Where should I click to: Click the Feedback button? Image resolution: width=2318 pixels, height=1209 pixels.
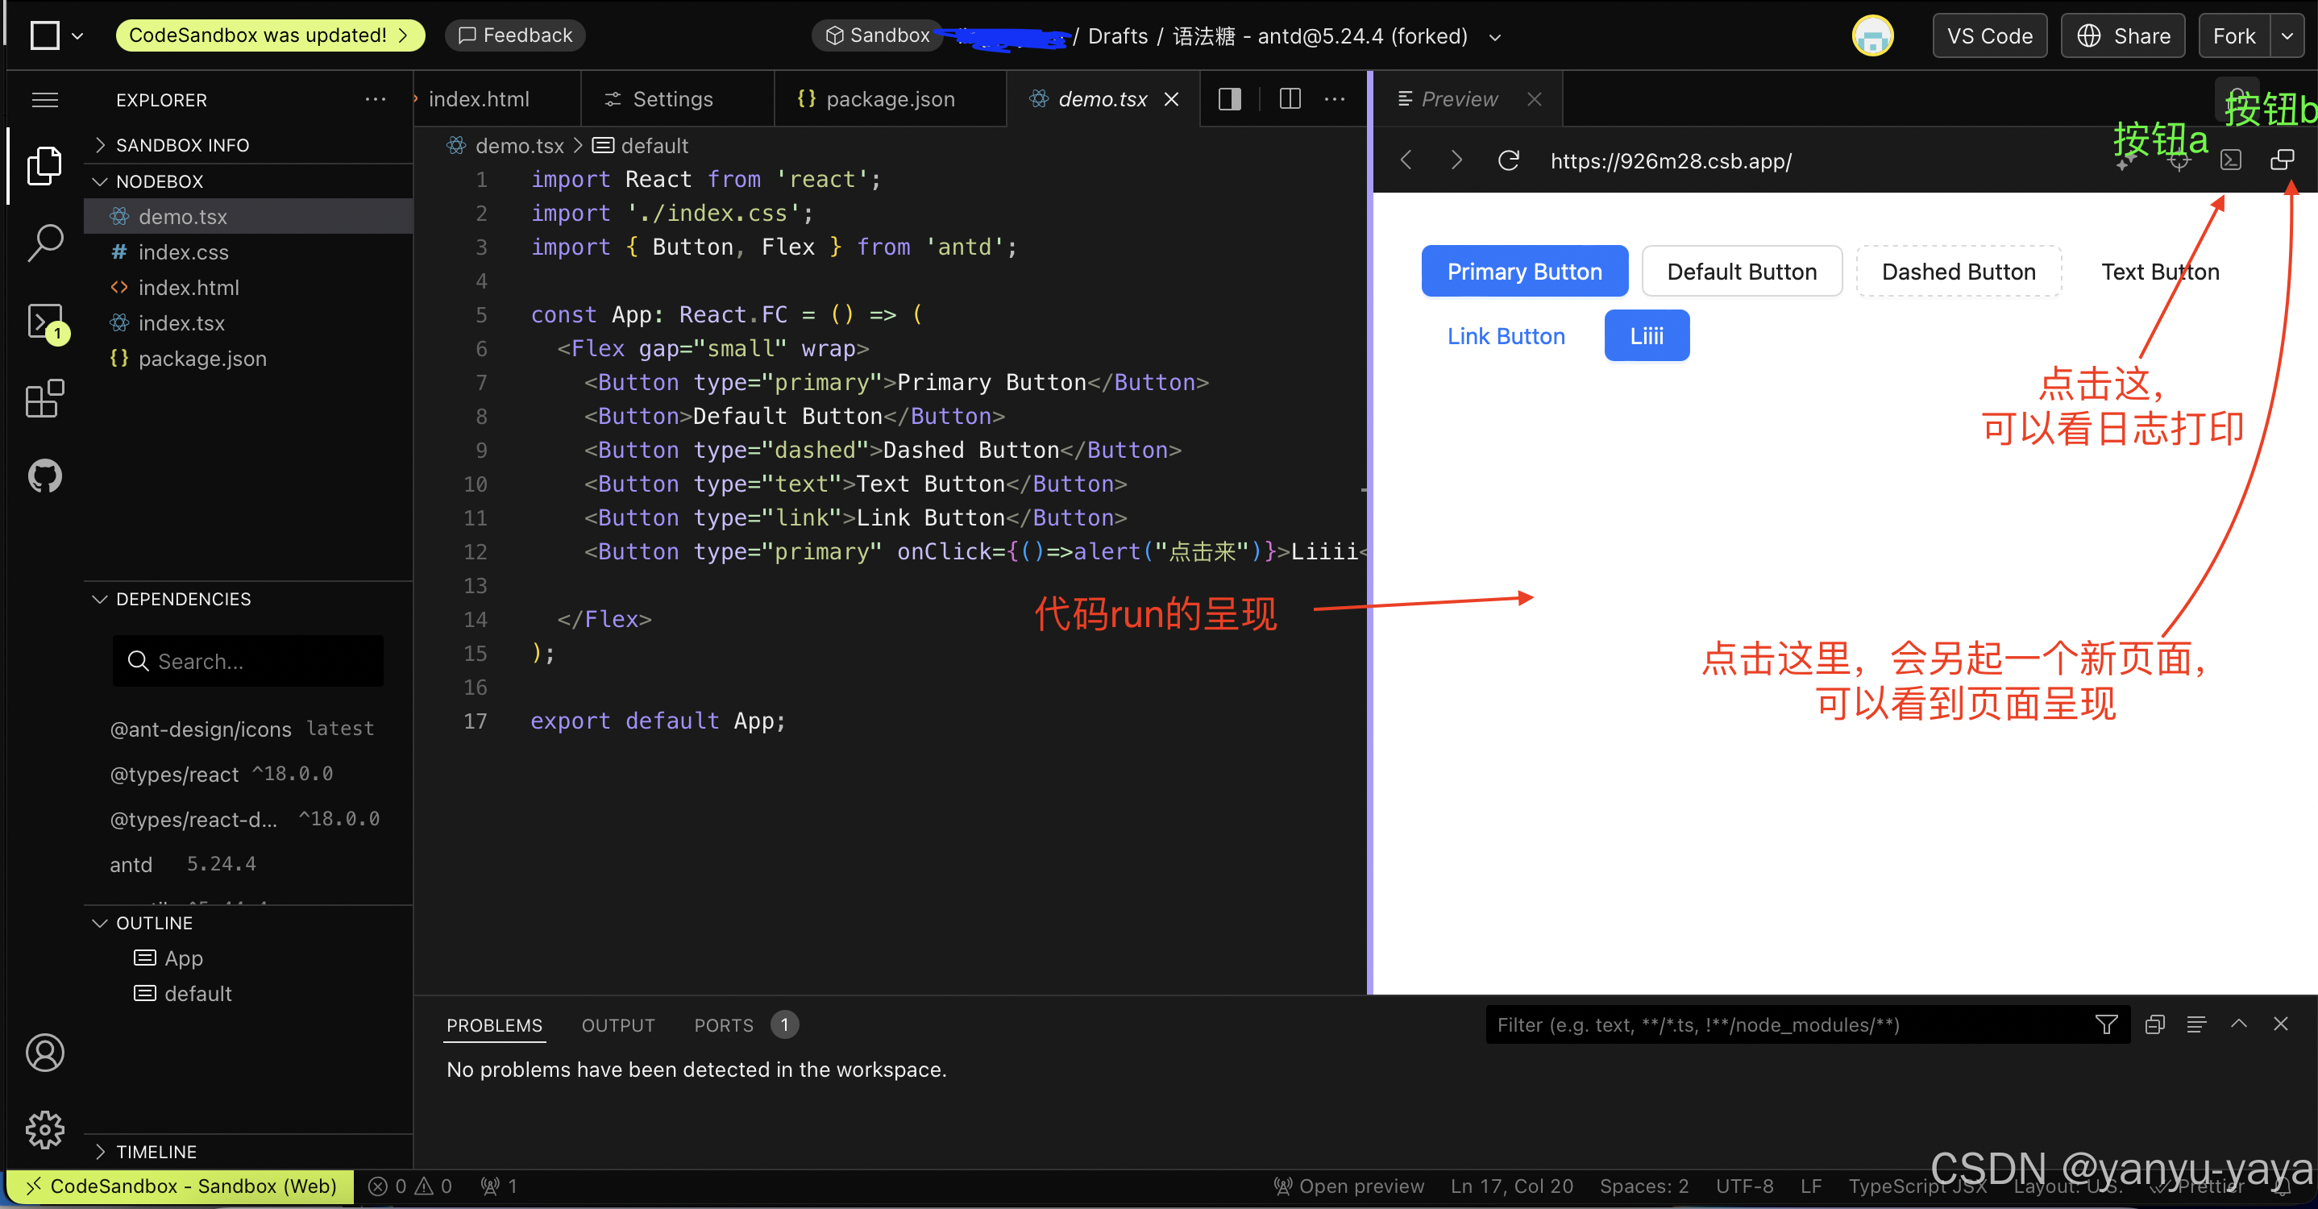515,35
